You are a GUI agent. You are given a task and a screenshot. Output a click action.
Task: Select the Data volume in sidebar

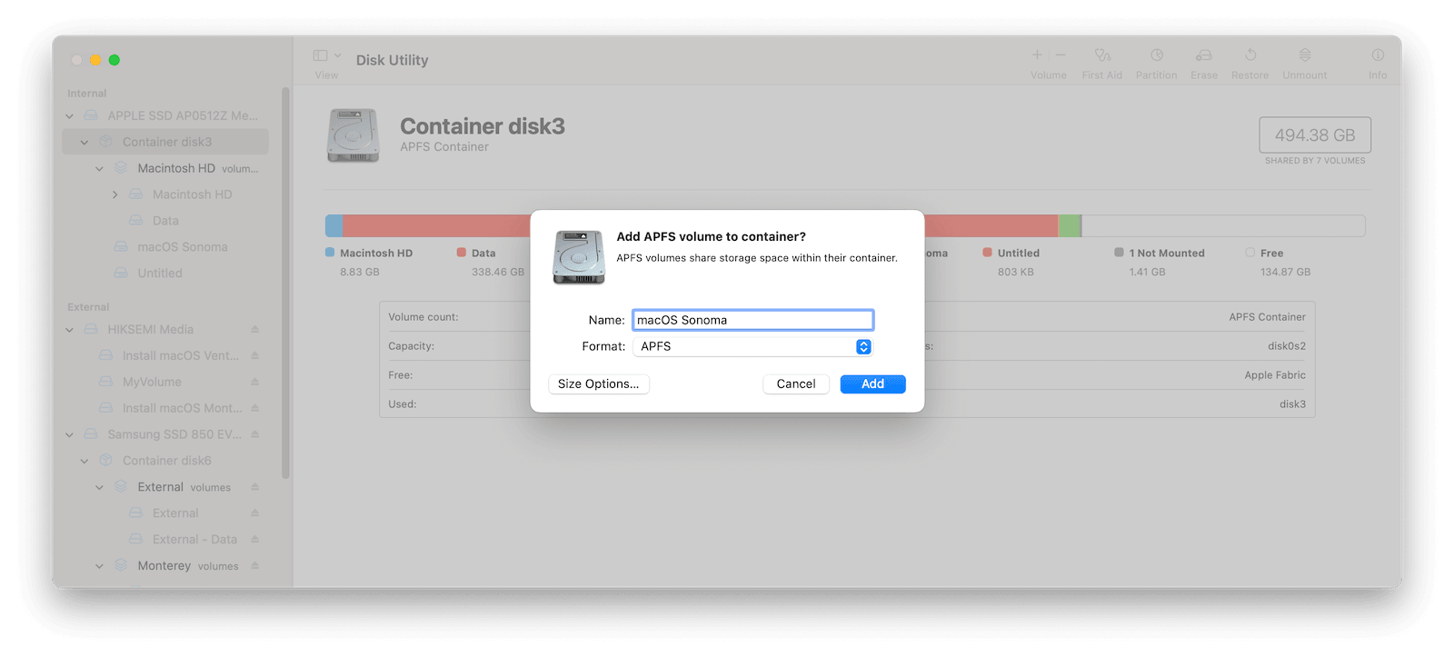pyautogui.click(x=165, y=221)
